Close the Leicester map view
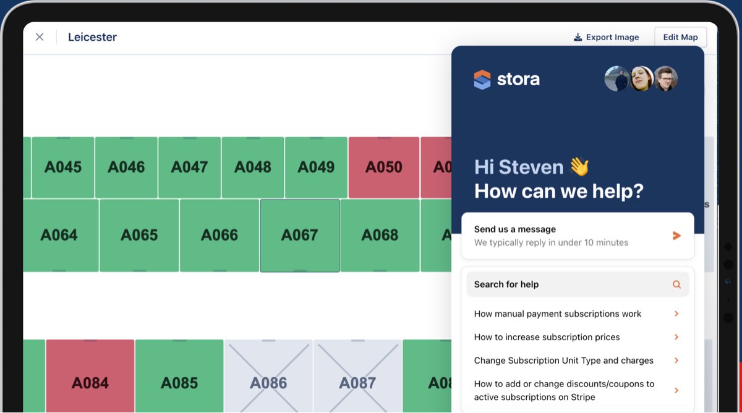This screenshot has width=742, height=413. point(40,37)
